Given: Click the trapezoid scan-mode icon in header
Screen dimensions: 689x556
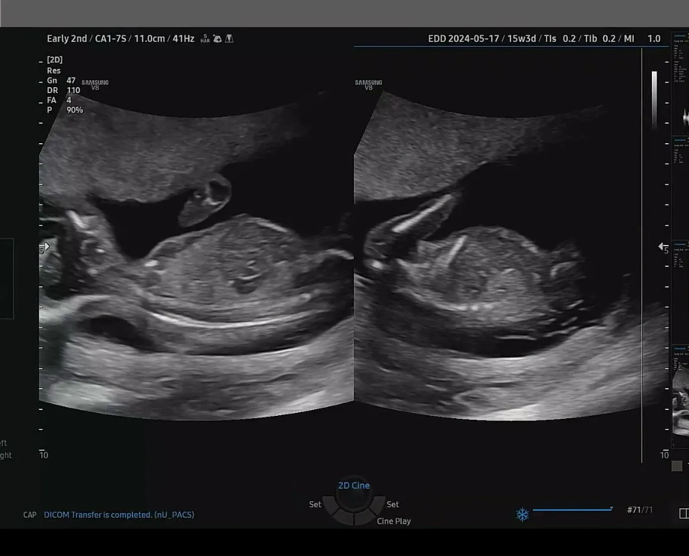Looking at the screenshot, I should (230, 39).
